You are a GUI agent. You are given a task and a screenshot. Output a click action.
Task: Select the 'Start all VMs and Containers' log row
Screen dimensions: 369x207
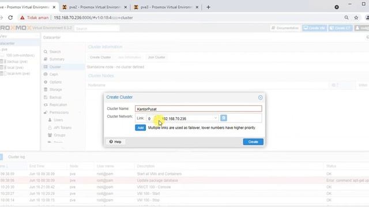click(x=184, y=174)
